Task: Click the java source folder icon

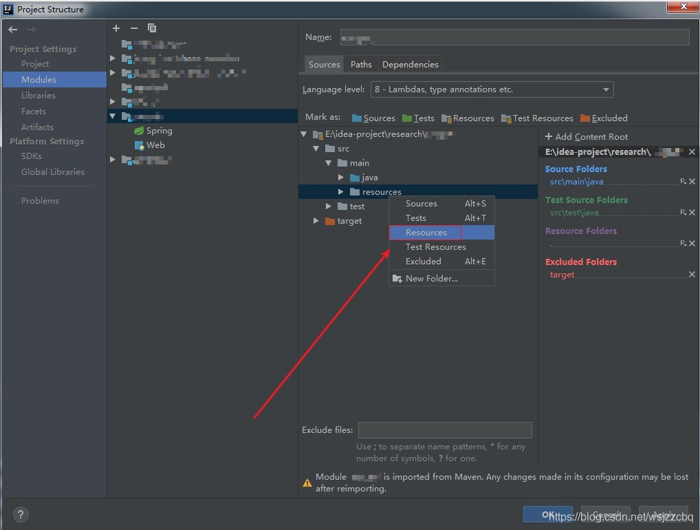Action: (x=355, y=178)
